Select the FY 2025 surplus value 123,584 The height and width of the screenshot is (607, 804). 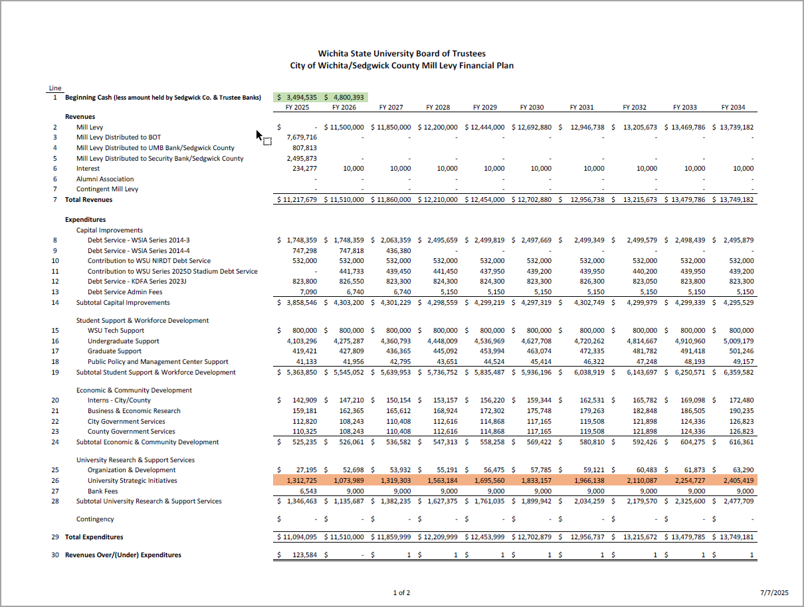pyautogui.click(x=305, y=555)
